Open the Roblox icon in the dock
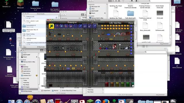Image resolution: width=184 pixels, height=103 pixels. point(82,101)
